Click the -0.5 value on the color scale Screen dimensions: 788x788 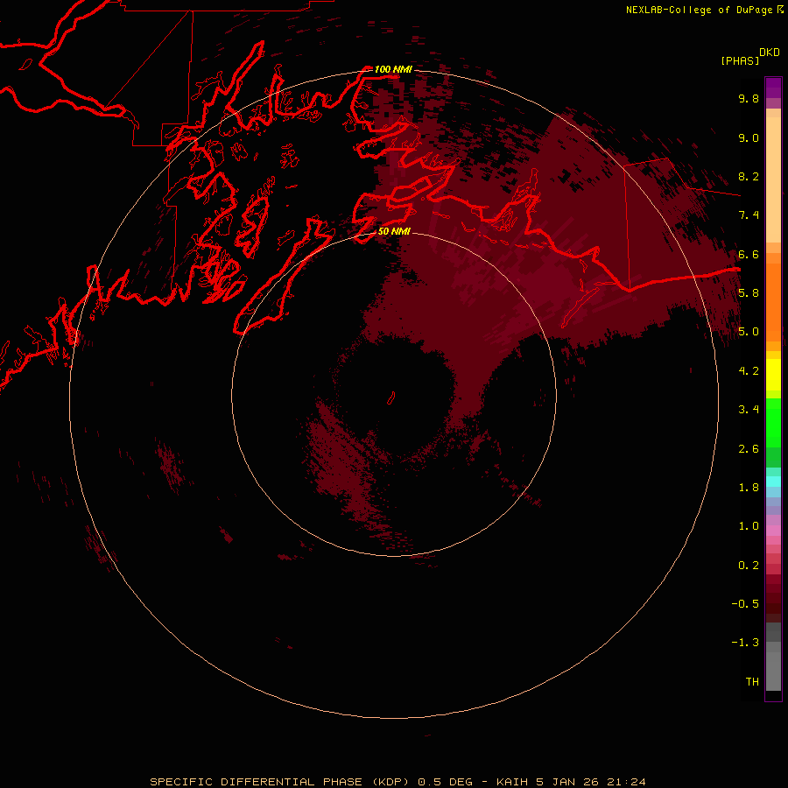click(x=745, y=604)
